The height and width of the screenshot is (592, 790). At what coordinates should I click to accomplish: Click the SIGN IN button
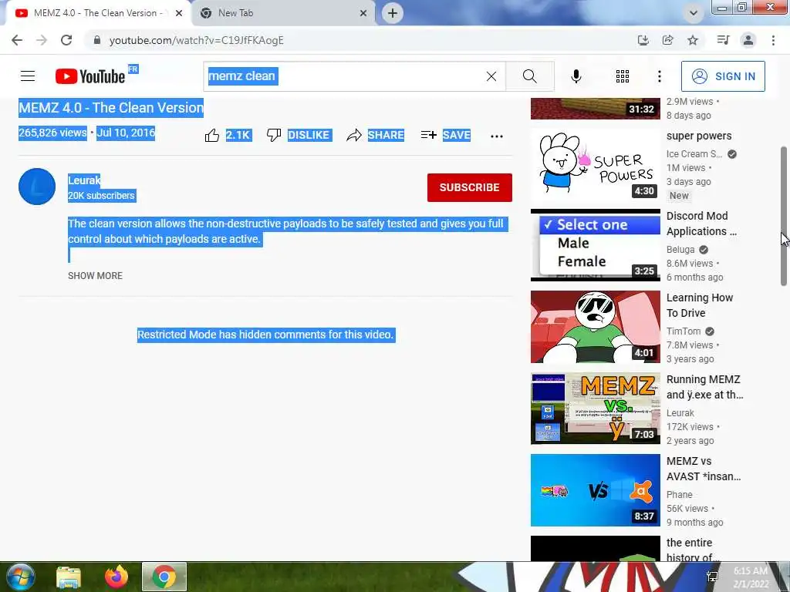tap(723, 76)
